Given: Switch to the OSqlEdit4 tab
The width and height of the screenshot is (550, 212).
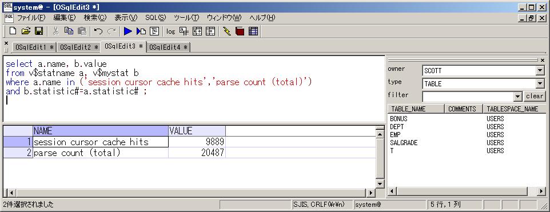Looking at the screenshot, I should 168,47.
